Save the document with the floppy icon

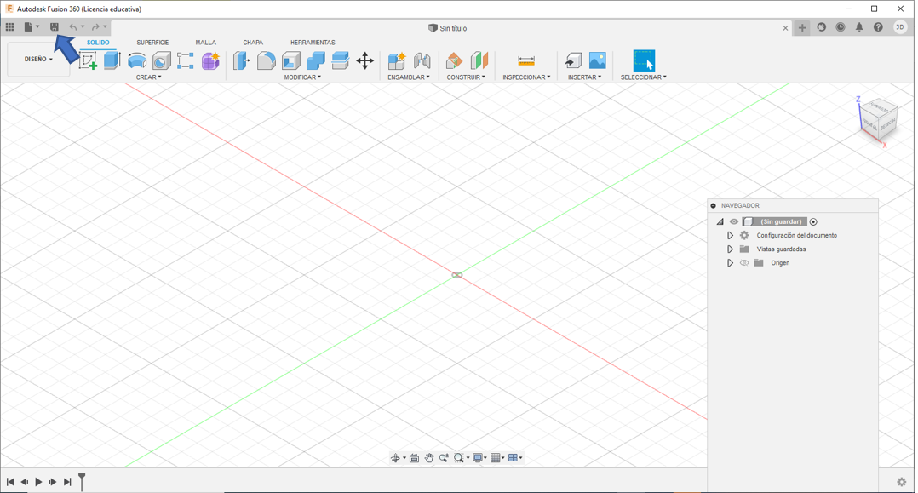click(54, 27)
